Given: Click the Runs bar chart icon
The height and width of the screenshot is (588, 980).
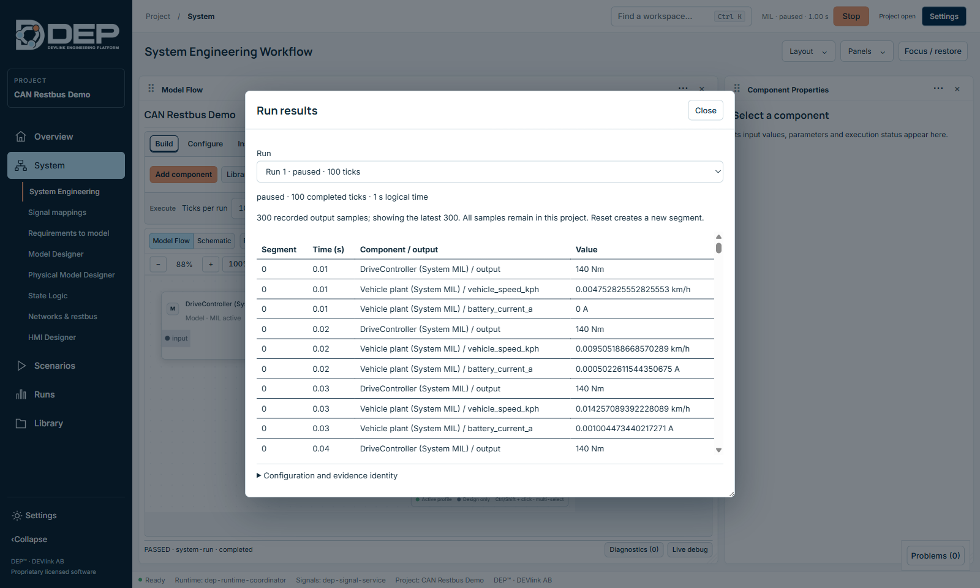Looking at the screenshot, I should (x=21, y=394).
